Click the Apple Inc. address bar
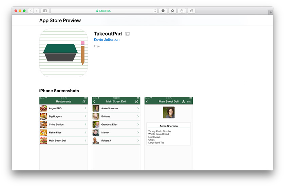The height and width of the screenshot is (187, 285). (x=104, y=11)
